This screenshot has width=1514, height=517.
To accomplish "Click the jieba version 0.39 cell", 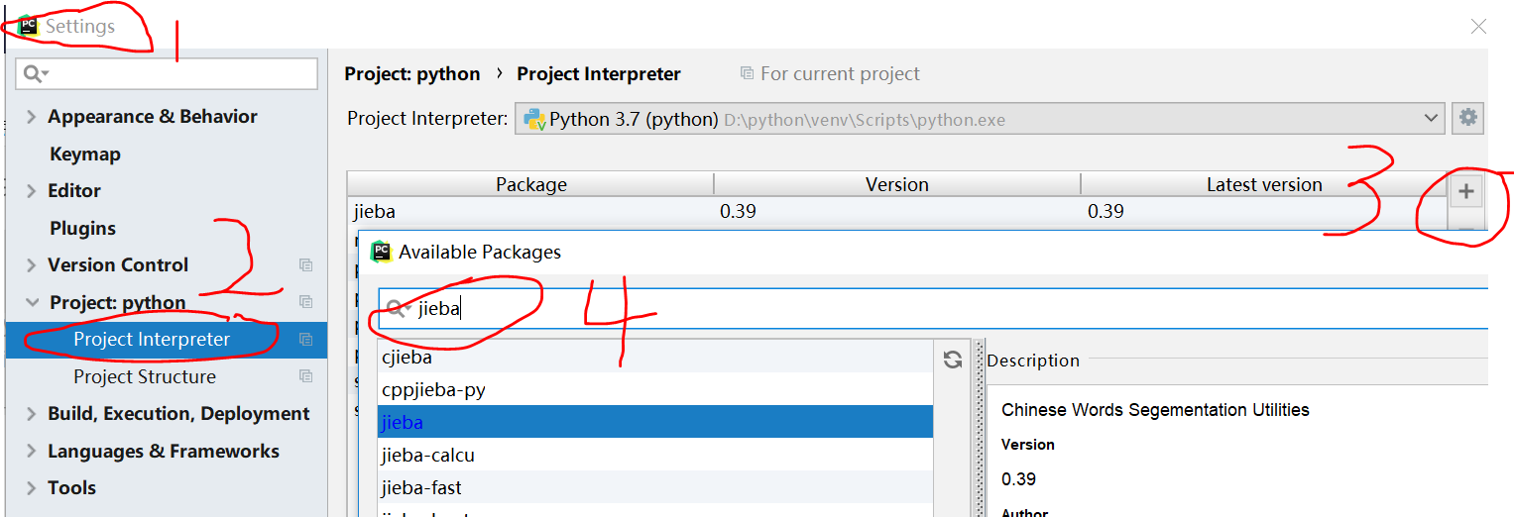I will click(x=738, y=211).
